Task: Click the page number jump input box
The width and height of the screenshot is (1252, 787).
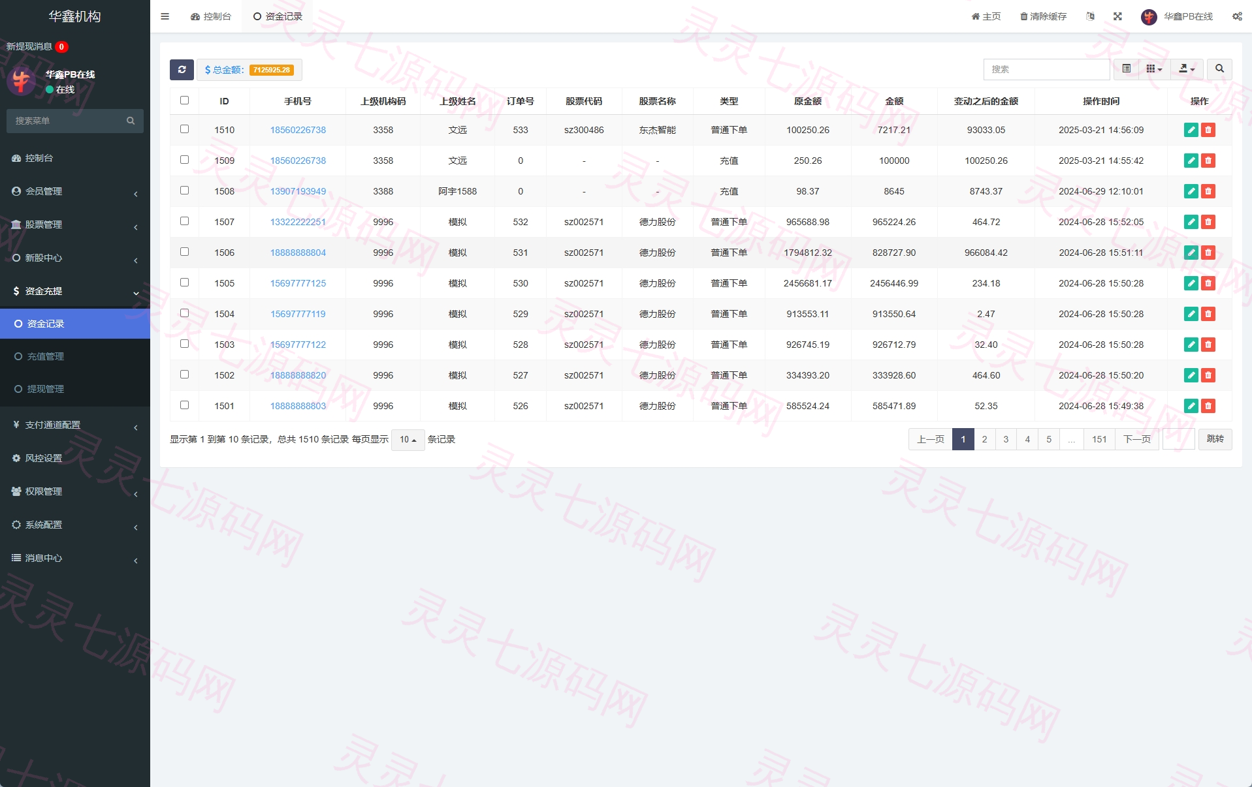Action: tap(1179, 439)
